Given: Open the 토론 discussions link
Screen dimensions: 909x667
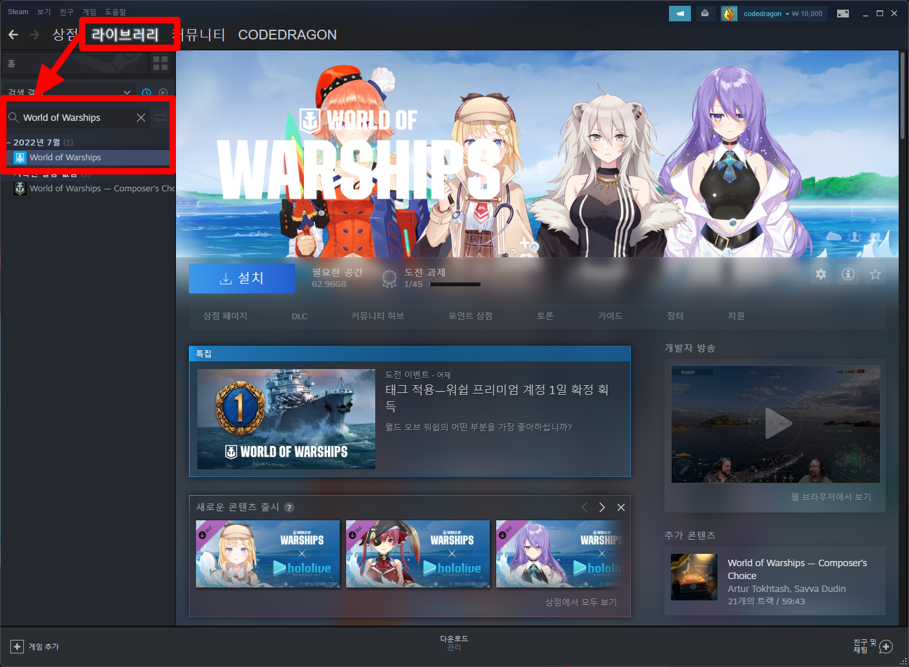Looking at the screenshot, I should tap(545, 316).
